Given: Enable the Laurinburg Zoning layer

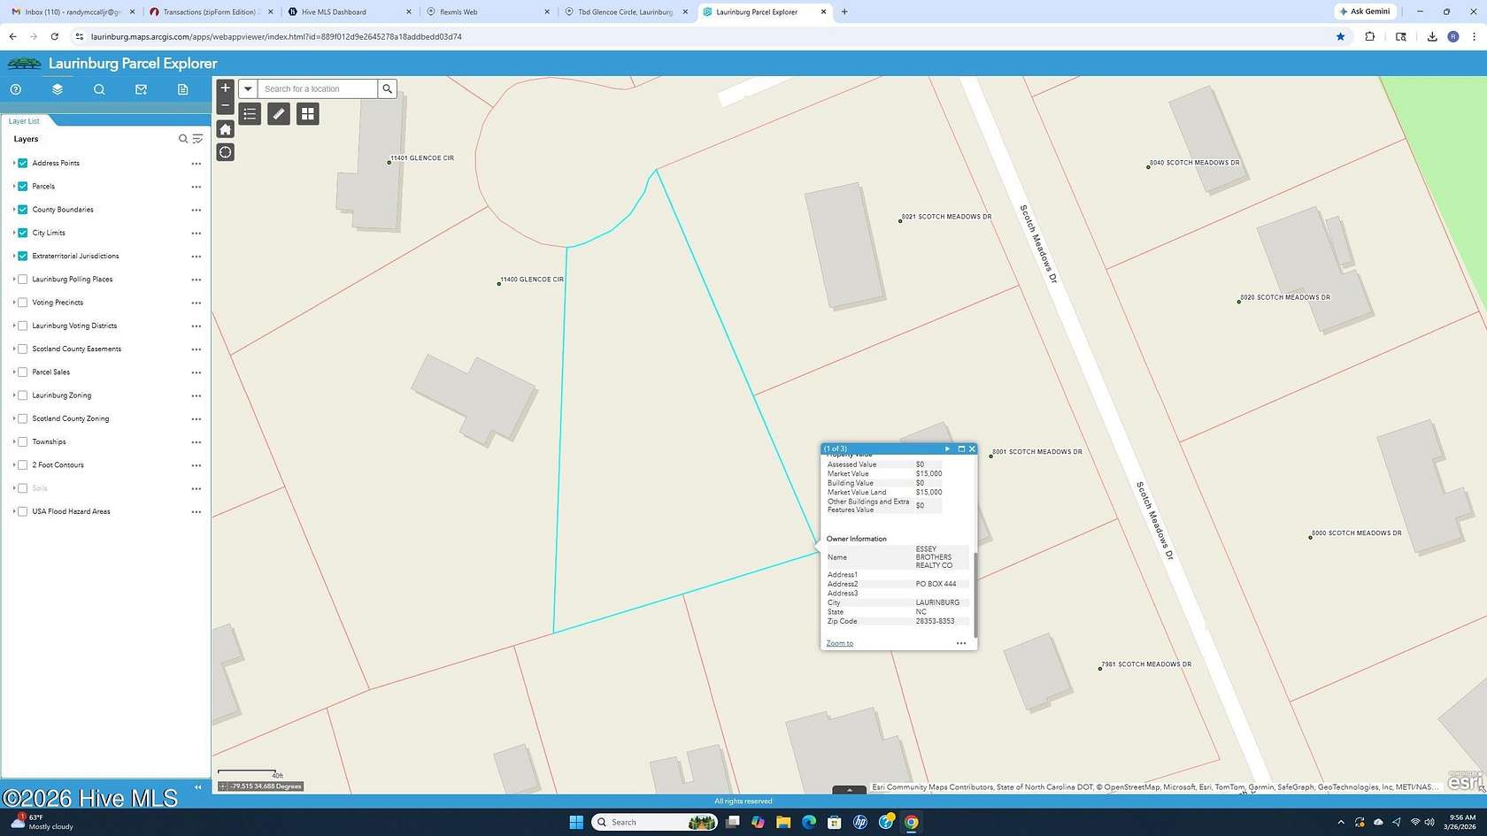Looking at the screenshot, I should [23, 395].
